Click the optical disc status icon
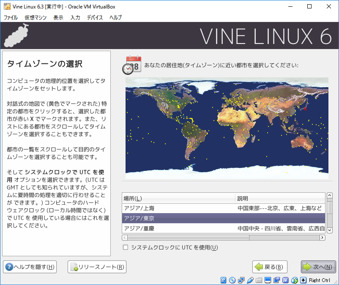 (x=232, y=280)
